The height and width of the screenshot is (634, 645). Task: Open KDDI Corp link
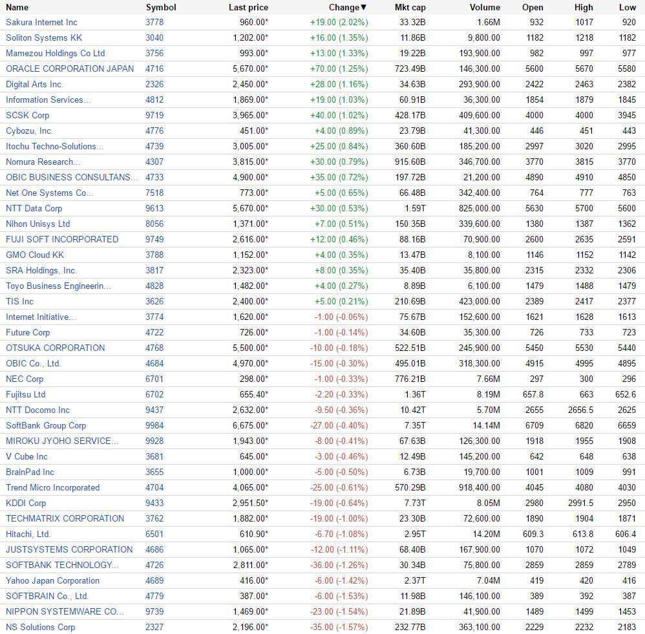click(x=26, y=503)
